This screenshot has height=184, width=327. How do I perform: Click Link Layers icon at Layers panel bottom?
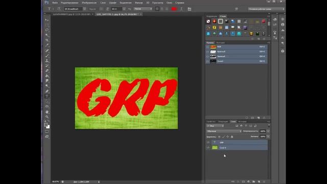233,182
